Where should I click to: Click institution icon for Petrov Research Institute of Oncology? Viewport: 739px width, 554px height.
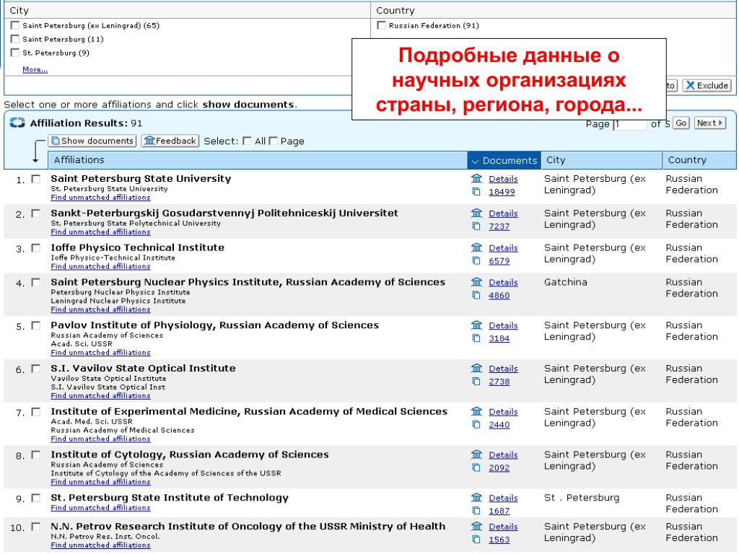click(476, 526)
